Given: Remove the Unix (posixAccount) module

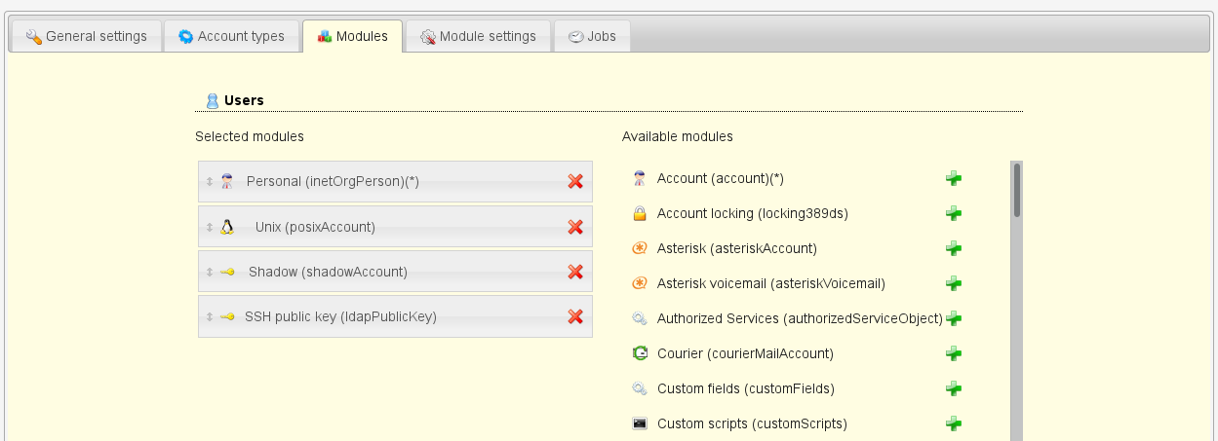Looking at the screenshot, I should tap(575, 227).
